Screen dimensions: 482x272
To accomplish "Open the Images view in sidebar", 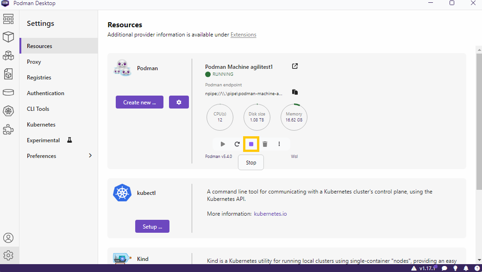I will 8,74.
